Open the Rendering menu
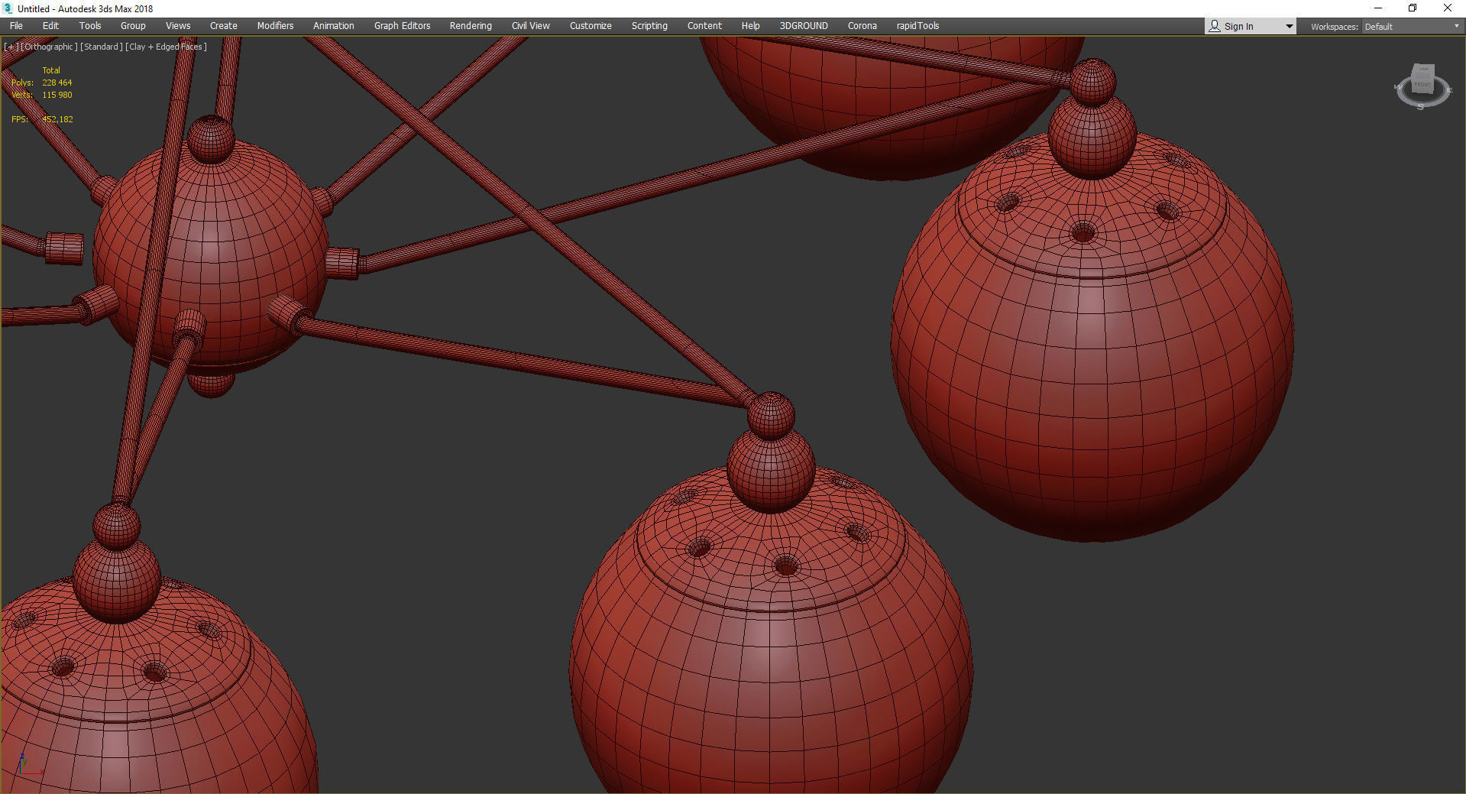This screenshot has width=1466, height=794. point(471,26)
